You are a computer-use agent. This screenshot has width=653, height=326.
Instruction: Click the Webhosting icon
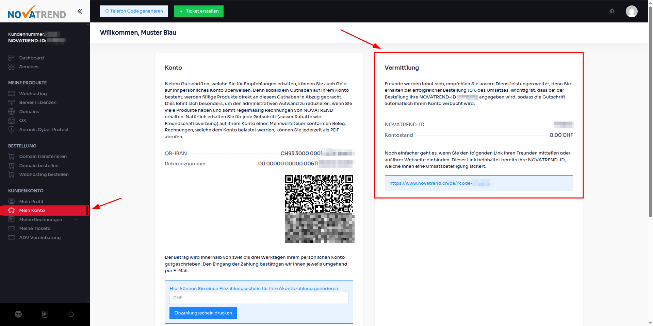(x=12, y=93)
